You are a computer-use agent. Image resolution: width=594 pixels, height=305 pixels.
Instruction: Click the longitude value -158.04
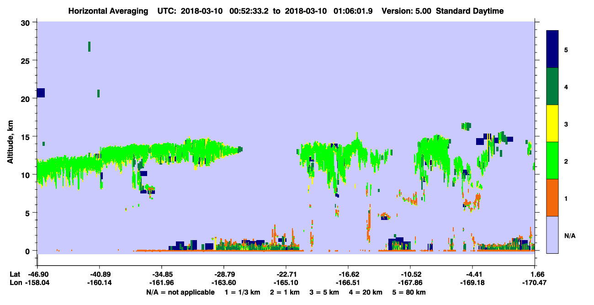[37, 283]
